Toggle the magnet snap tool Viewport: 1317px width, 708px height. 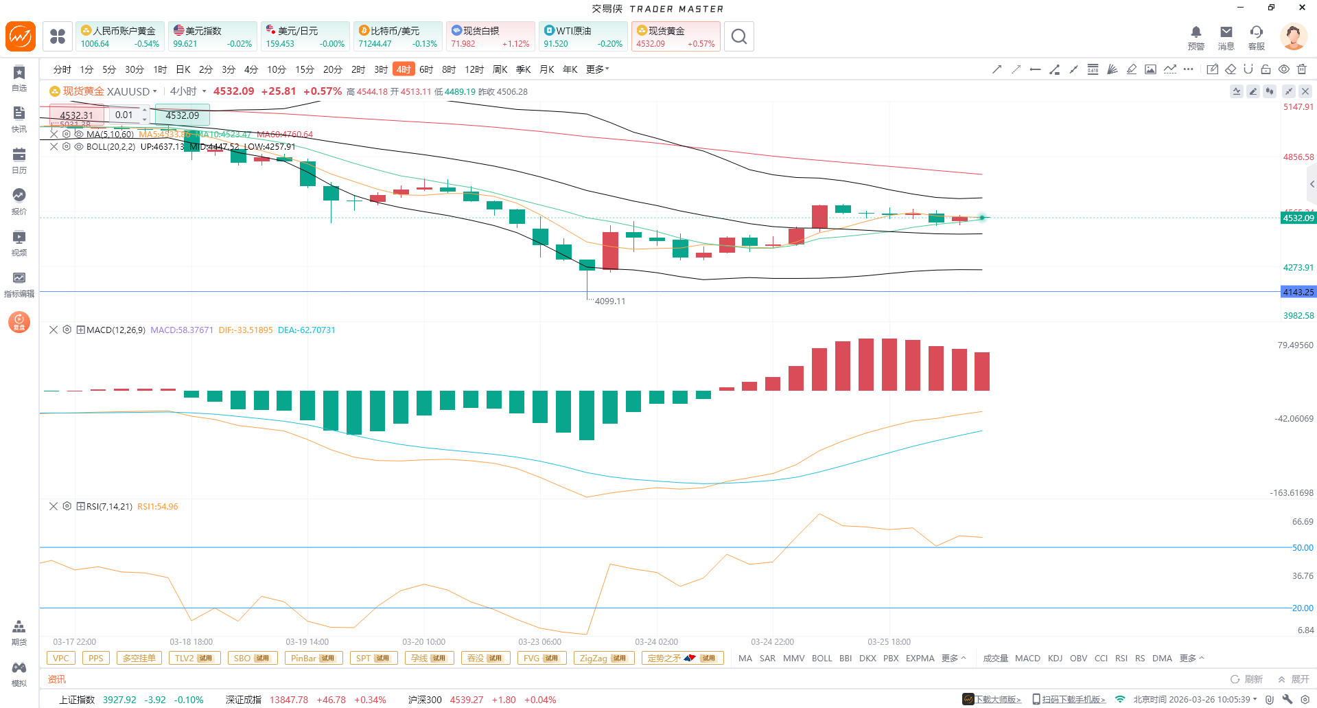coord(1248,69)
